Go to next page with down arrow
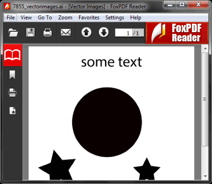 click(104, 32)
